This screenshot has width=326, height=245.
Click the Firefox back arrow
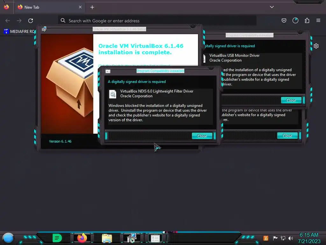[8, 21]
